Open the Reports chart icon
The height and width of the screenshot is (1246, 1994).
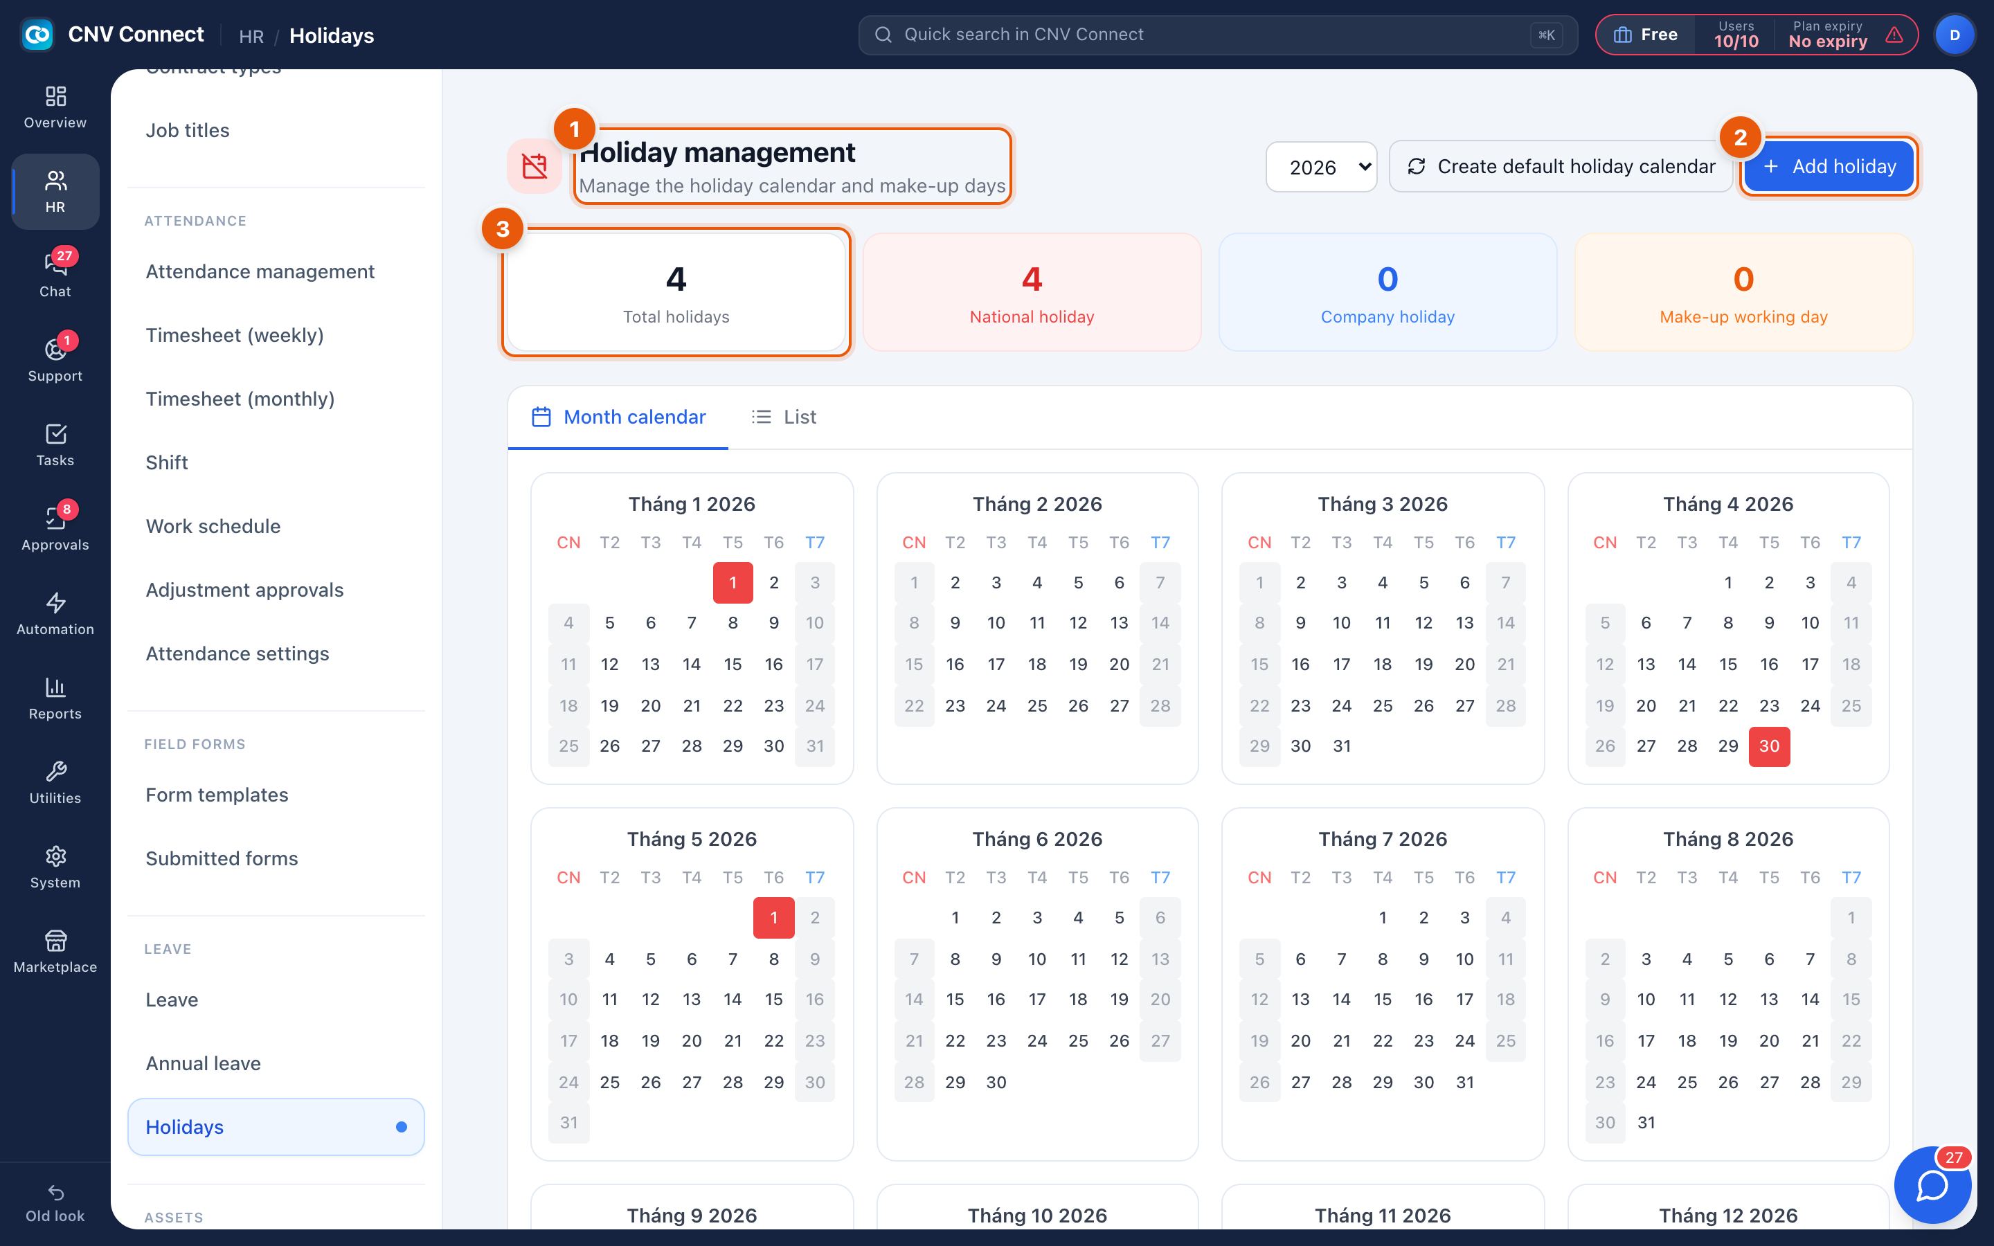[x=55, y=698]
